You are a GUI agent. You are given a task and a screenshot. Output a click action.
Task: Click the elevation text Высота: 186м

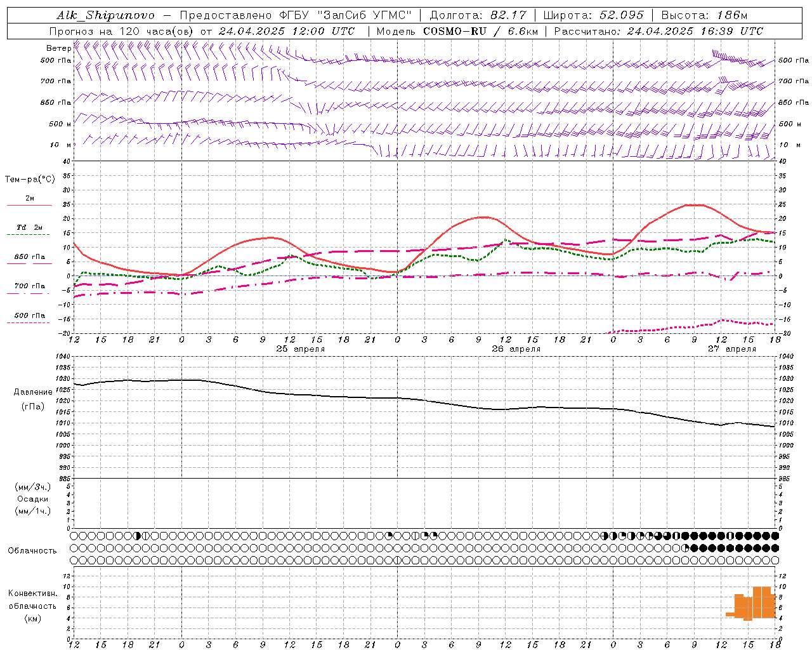705,15
